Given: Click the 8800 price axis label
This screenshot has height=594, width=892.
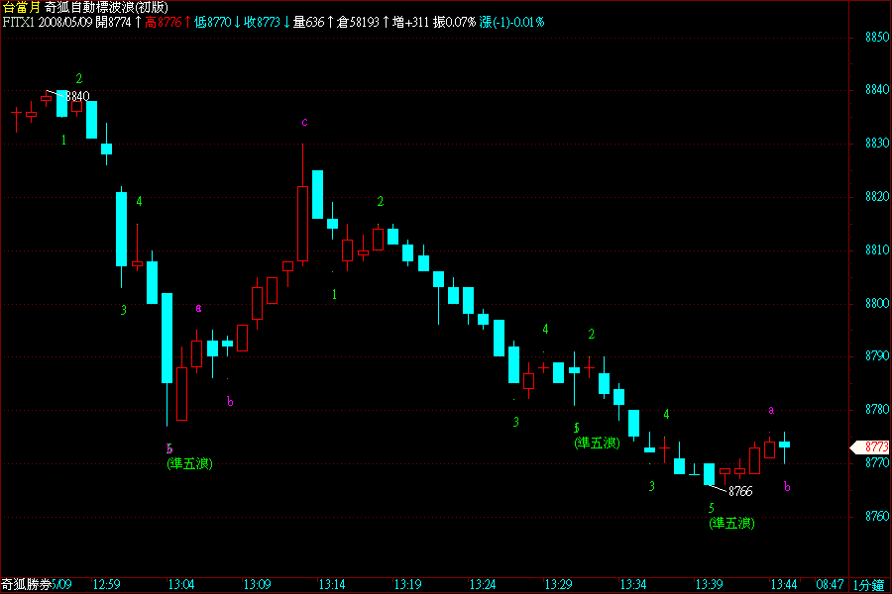Looking at the screenshot, I should point(877,304).
